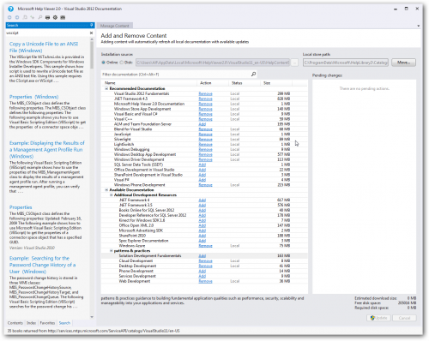This screenshot has height=341, width=429.
Task: Click the search results scroll down arrow
Action: [x=92, y=317]
